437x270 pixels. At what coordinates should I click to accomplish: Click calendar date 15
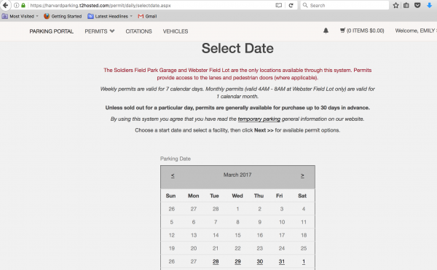[x=237, y=235]
